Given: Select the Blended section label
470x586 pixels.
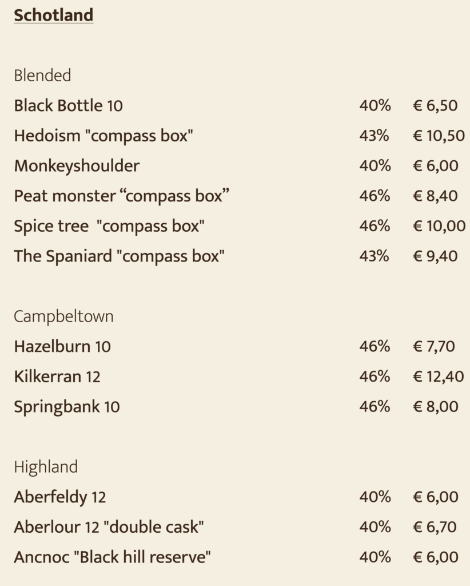Looking at the screenshot, I should tap(42, 76).
